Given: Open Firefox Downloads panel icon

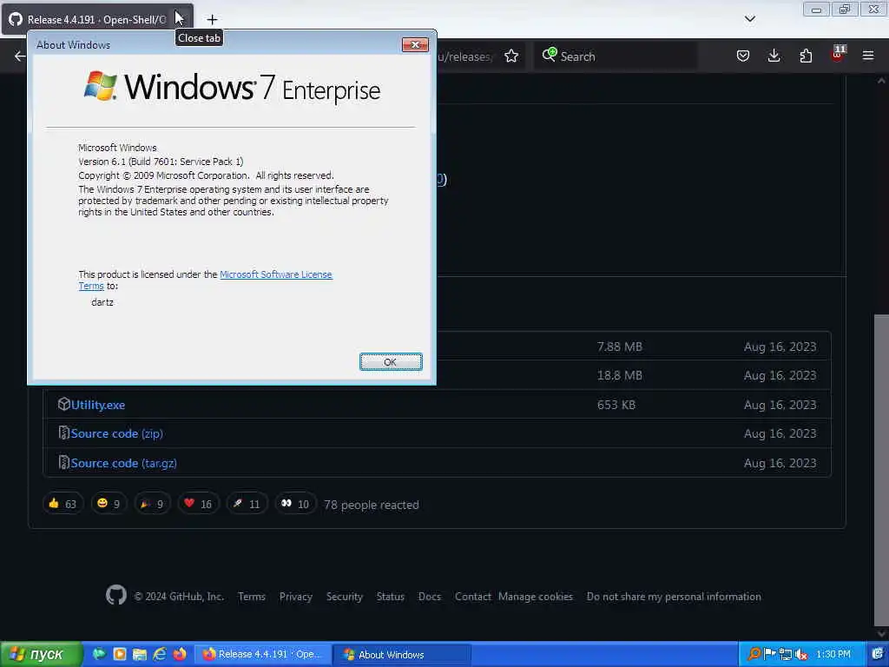Looking at the screenshot, I should 774,56.
